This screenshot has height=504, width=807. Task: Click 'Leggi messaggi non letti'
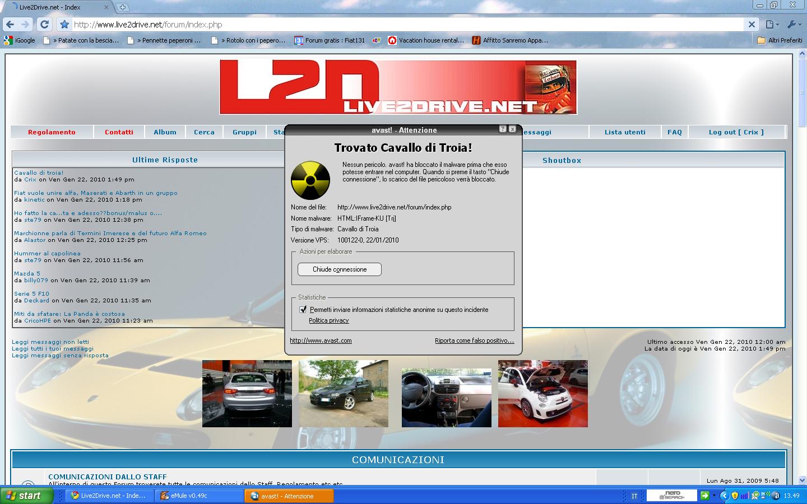click(50, 342)
